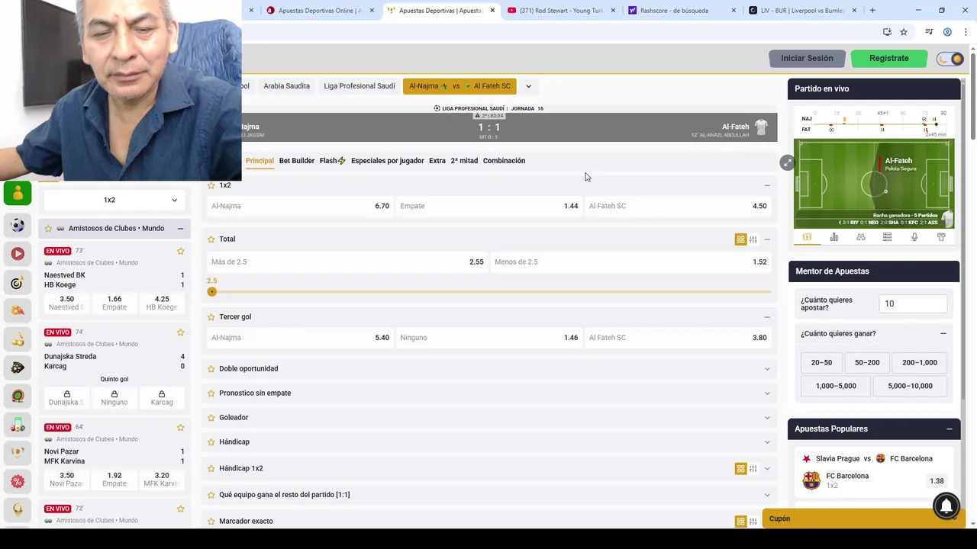
Task: Open the soccer ball sports icon in sidebar
Action: (x=18, y=225)
